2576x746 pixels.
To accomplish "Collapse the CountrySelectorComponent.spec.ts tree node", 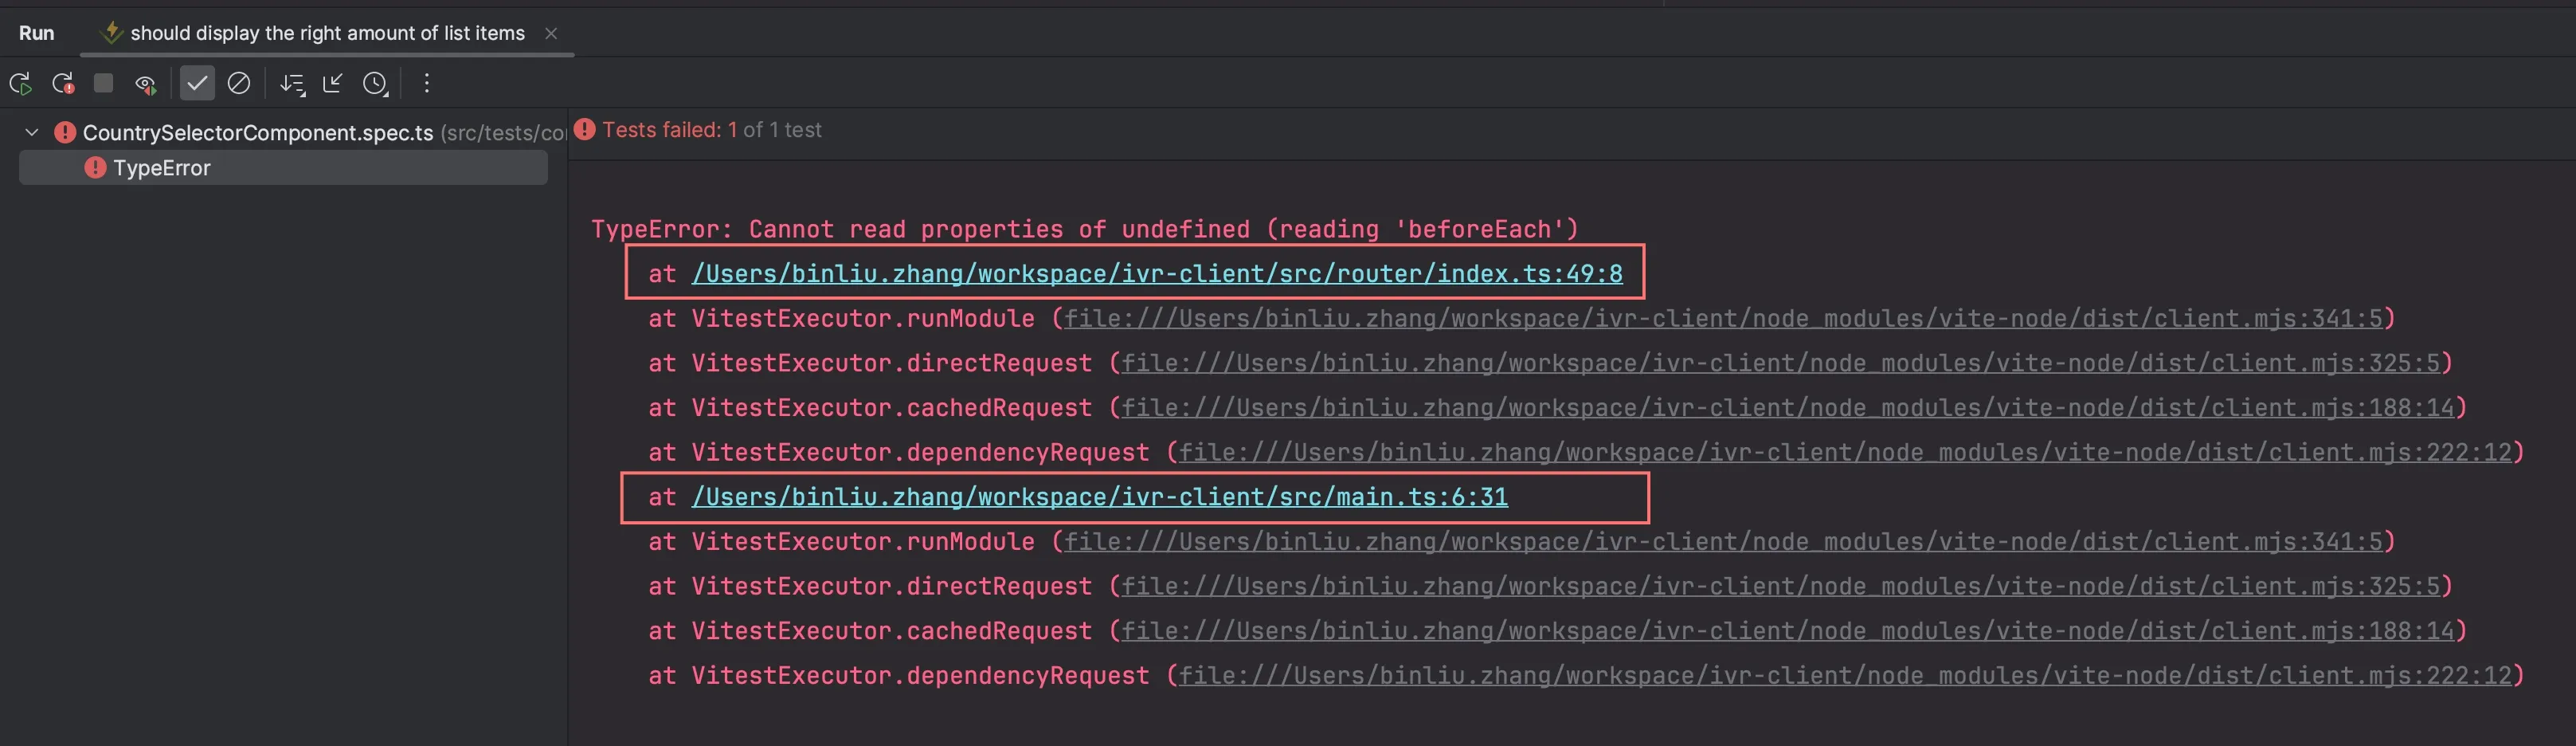I will coord(31,131).
